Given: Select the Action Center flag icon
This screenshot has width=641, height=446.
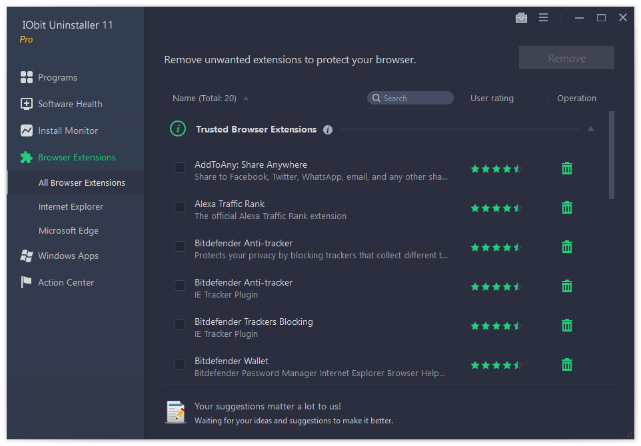Looking at the screenshot, I should click(22, 282).
